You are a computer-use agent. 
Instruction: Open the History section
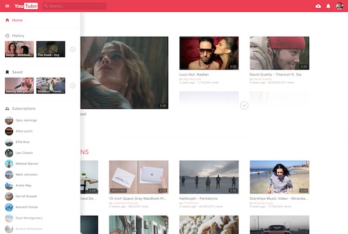click(17, 35)
